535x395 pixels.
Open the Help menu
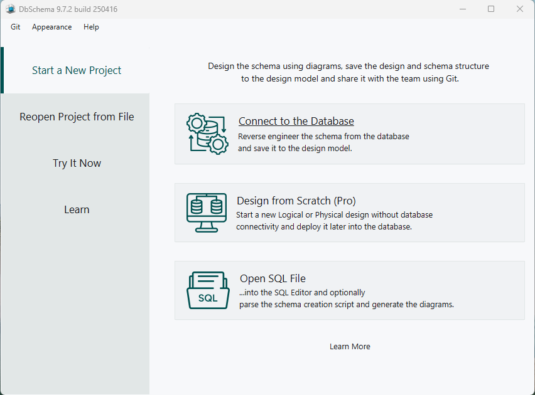91,27
